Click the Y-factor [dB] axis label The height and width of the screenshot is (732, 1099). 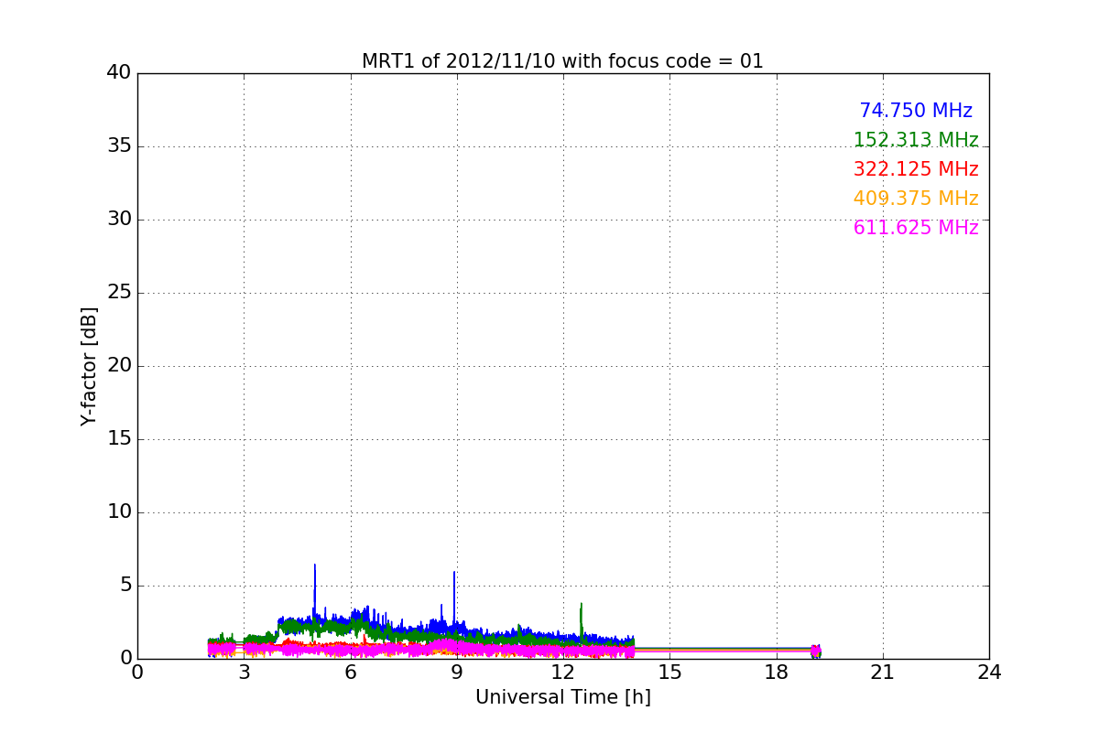click(x=89, y=366)
